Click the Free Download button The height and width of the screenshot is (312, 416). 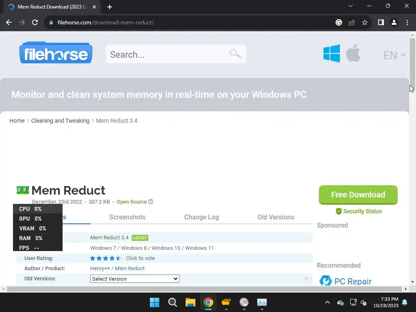point(358,195)
